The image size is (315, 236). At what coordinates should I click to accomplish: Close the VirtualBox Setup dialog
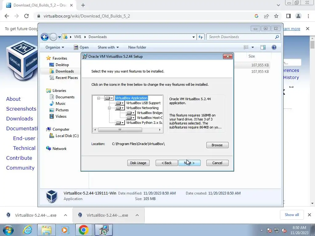[228, 57]
